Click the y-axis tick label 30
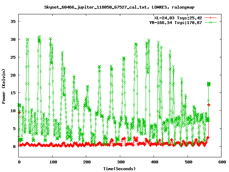 (13, 39)
